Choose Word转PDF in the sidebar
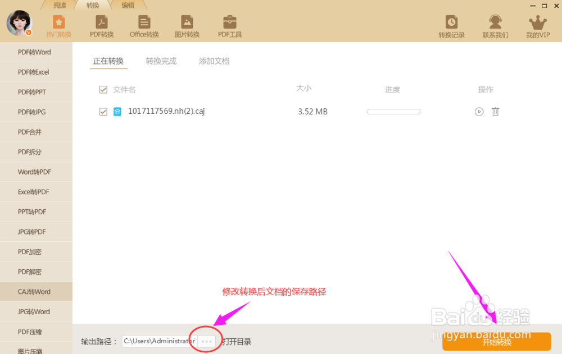562x354 pixels. tap(36, 172)
